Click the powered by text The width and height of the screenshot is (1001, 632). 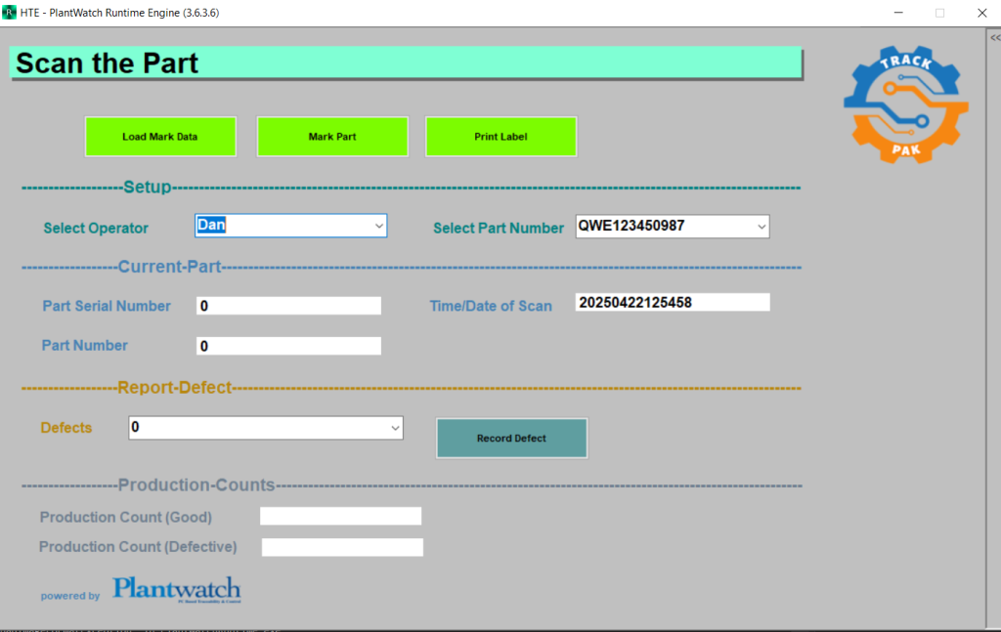click(x=70, y=596)
